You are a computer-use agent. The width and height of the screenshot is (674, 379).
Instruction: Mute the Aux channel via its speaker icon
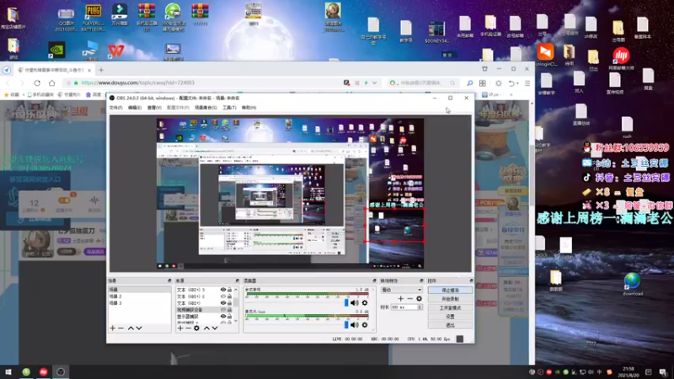tap(354, 325)
